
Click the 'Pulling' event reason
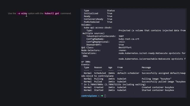click(99, 79)
